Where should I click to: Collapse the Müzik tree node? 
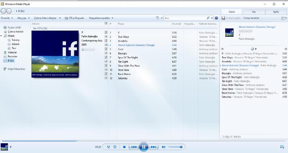(1, 36)
